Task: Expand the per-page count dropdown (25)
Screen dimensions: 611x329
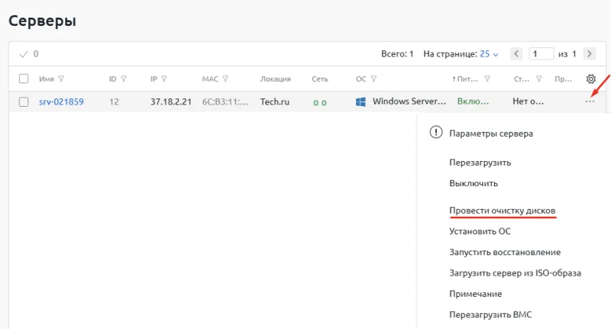Action: 489,54
